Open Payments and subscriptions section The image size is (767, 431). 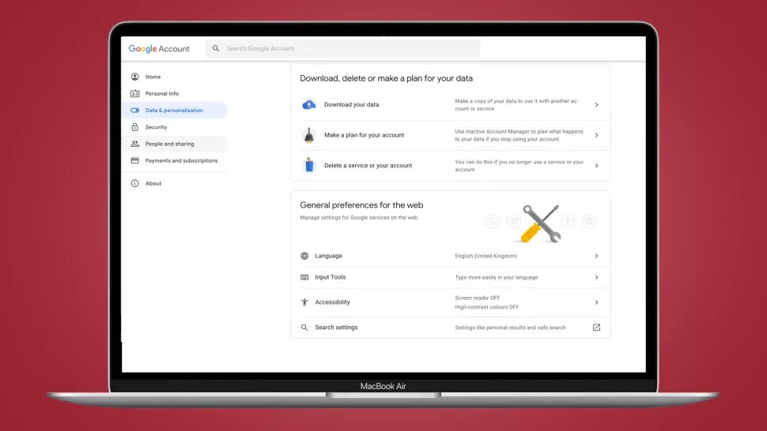pos(175,160)
